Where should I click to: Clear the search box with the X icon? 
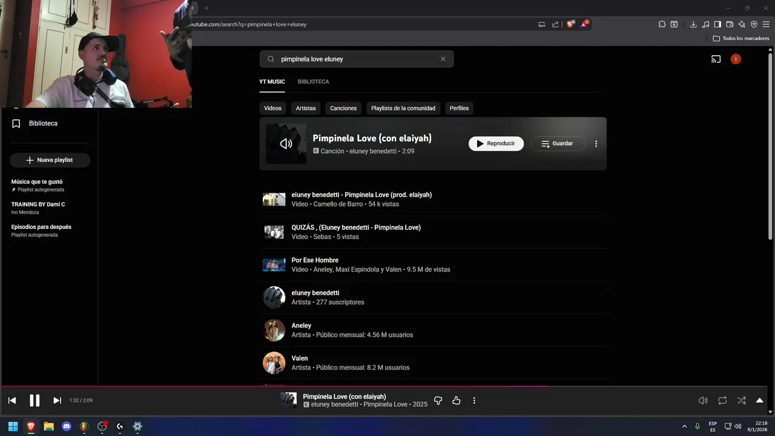[x=443, y=59]
